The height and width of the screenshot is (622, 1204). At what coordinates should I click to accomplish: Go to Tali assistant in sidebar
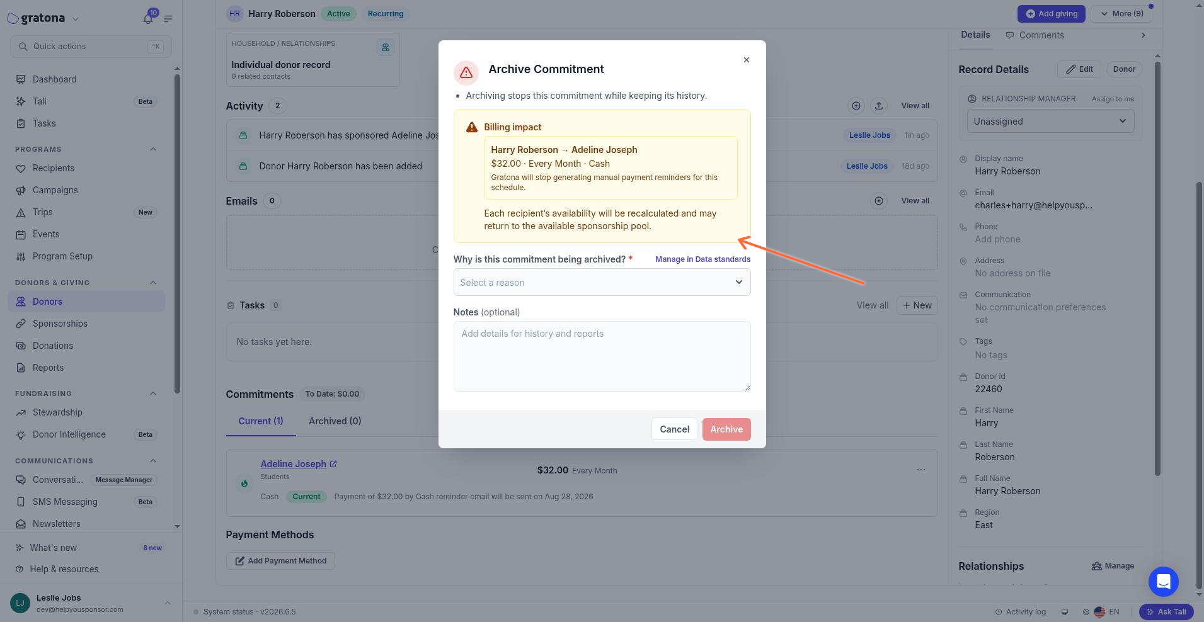86,101
